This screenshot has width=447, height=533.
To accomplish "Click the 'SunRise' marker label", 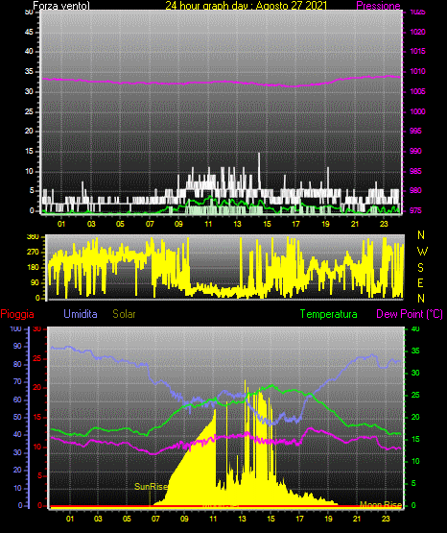I will [151, 487].
